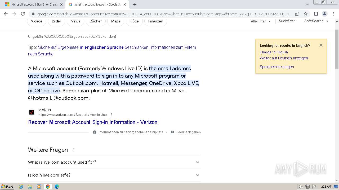Open Chrome profile avatar
339x190 pixels.
point(324,14)
